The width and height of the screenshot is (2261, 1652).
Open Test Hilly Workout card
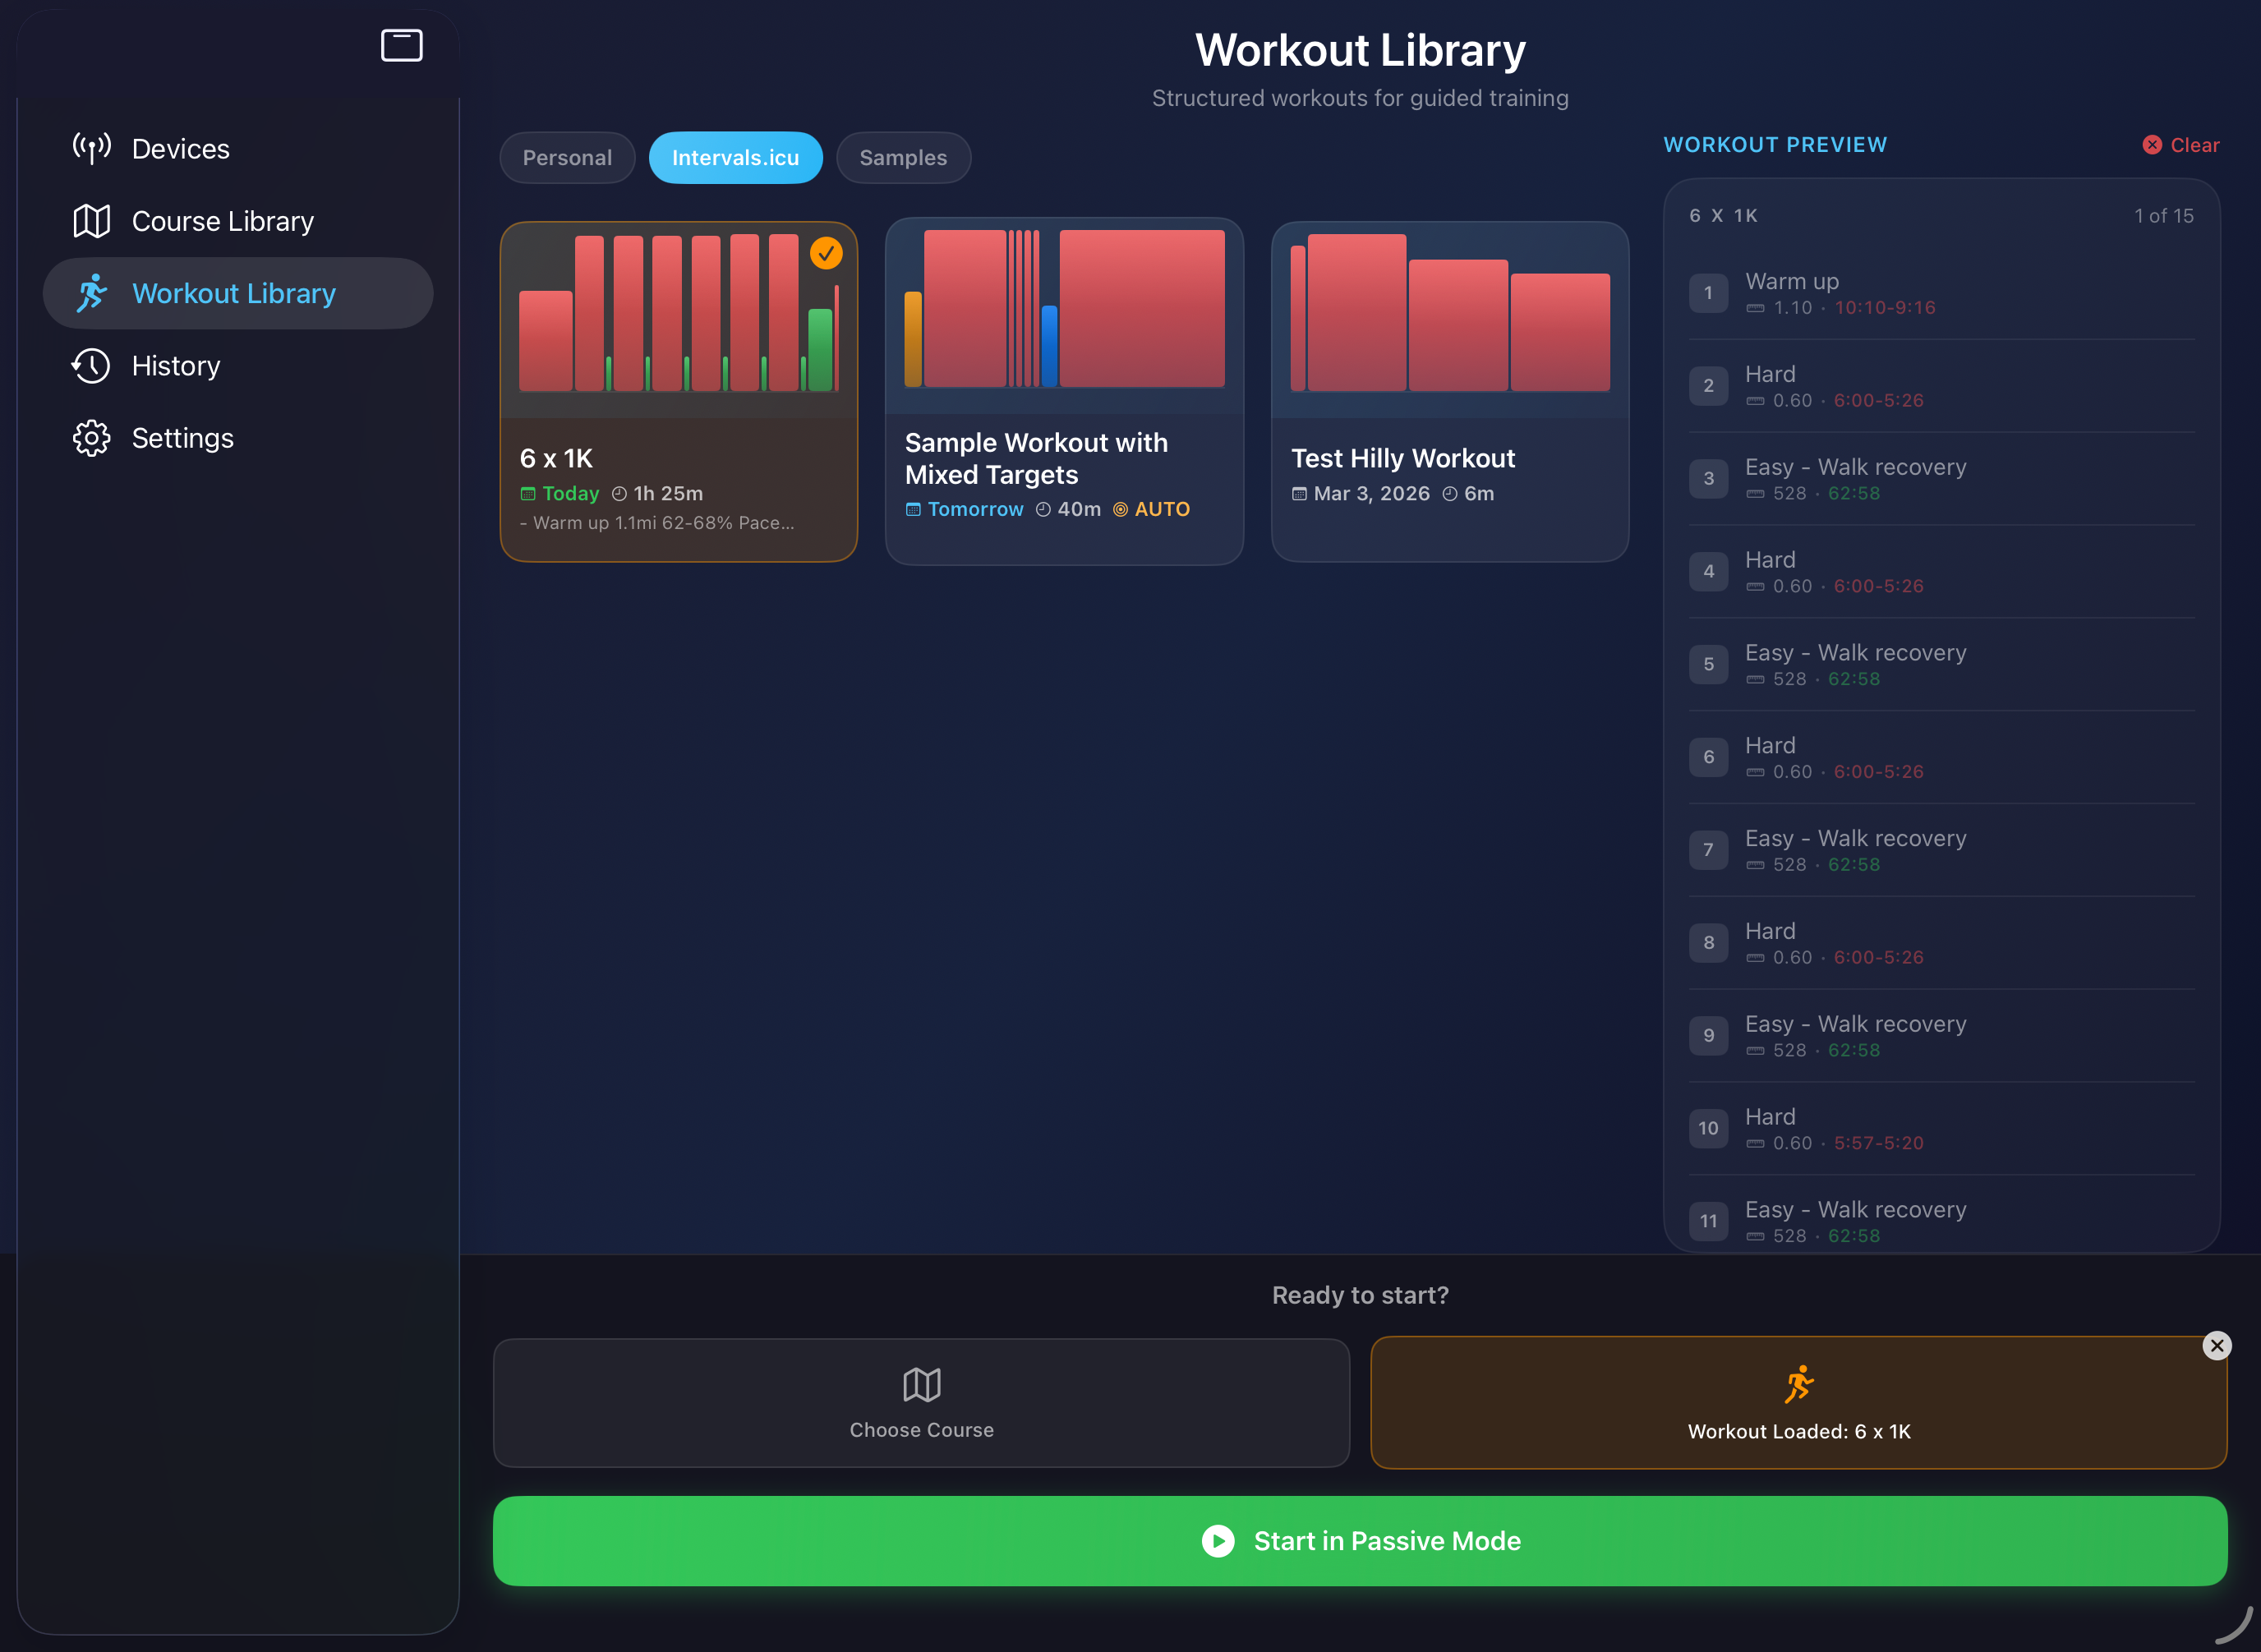(x=1449, y=392)
